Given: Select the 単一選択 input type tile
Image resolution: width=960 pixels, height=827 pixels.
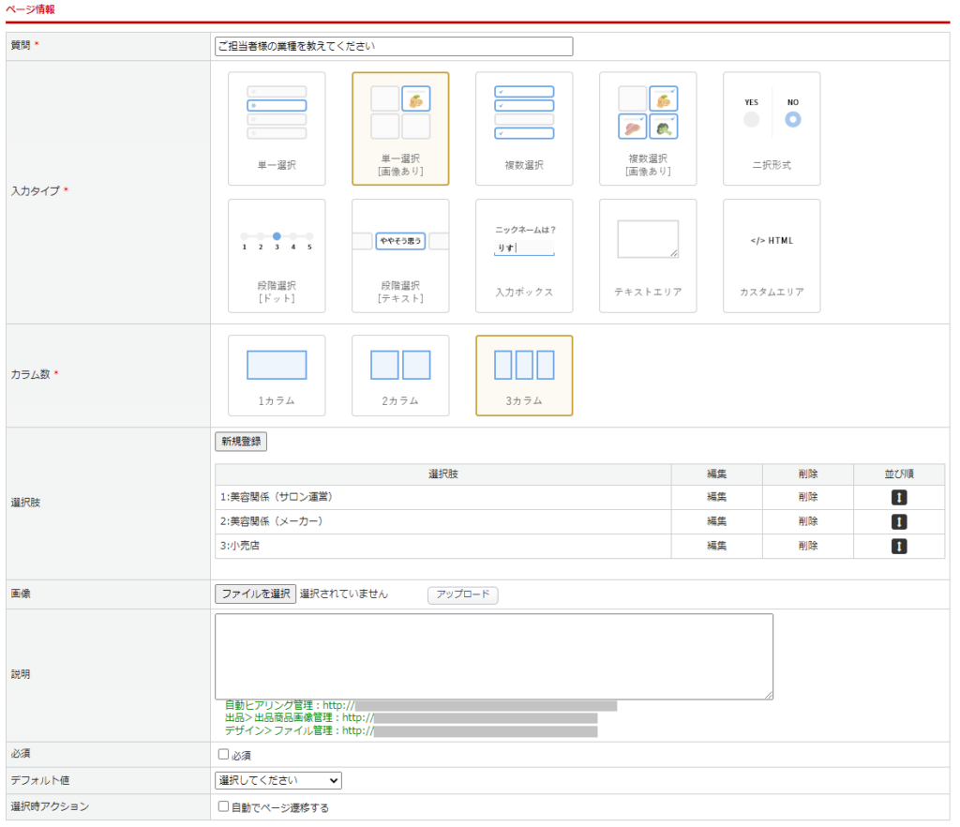Looking at the screenshot, I should [277, 128].
